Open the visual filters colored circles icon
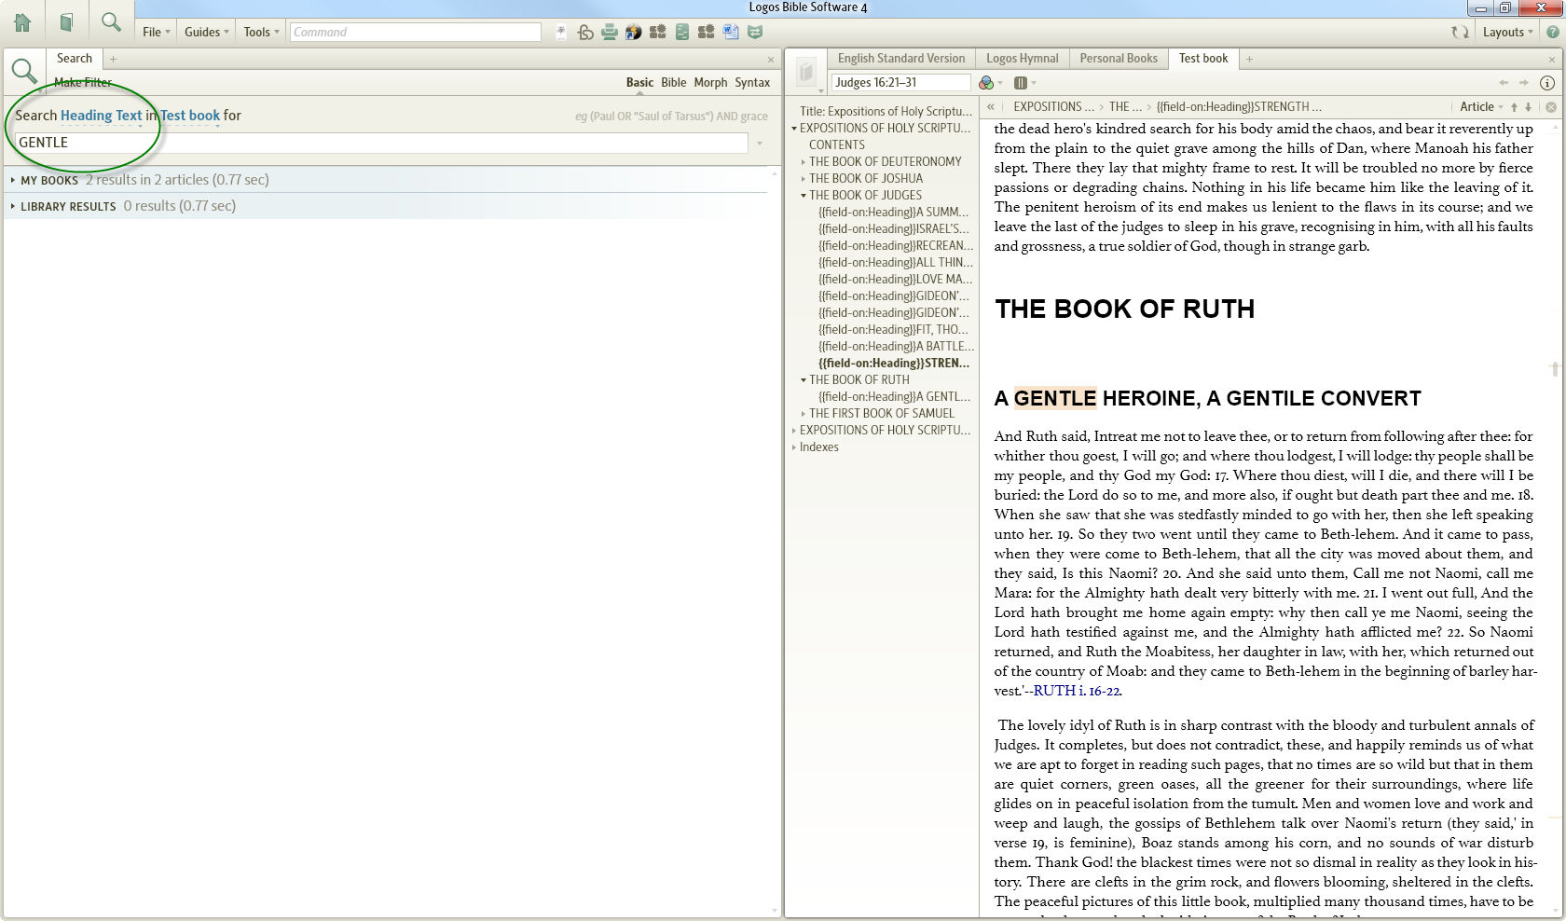Viewport: 1566px width, 921px height. 986,83
